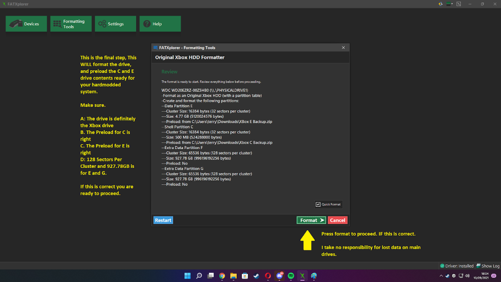Open Windows Search from taskbar
This screenshot has width=501, height=282.
pos(199,276)
